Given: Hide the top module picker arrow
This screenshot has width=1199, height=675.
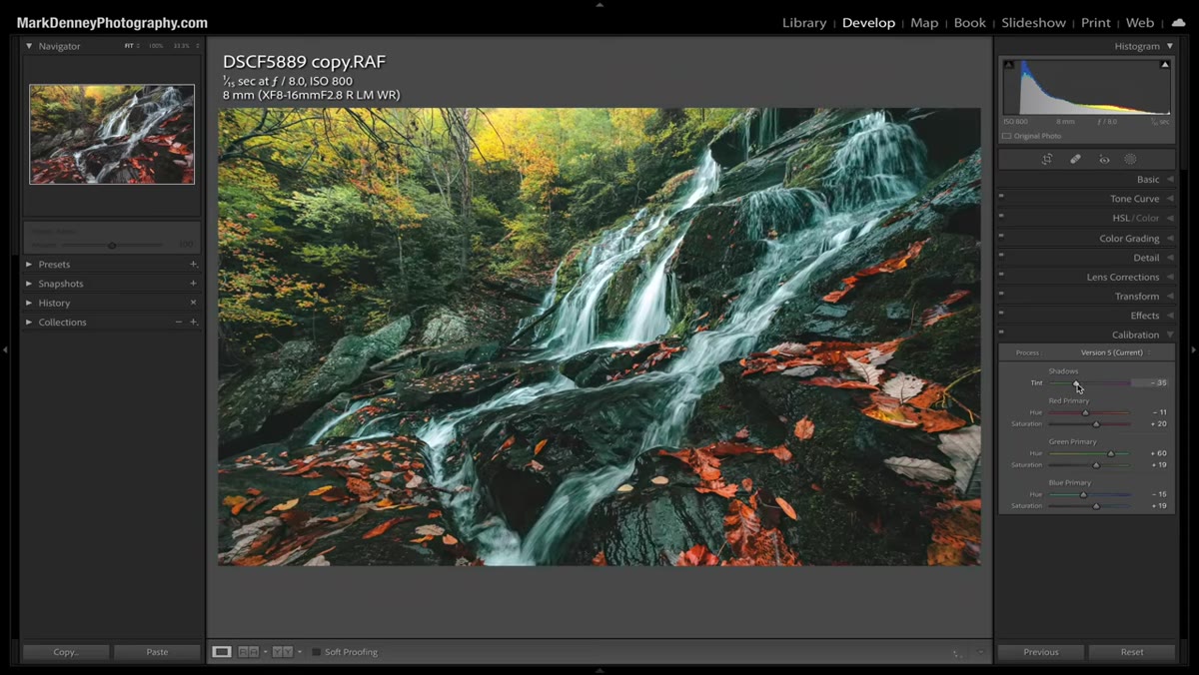Looking at the screenshot, I should pyautogui.click(x=599, y=4).
